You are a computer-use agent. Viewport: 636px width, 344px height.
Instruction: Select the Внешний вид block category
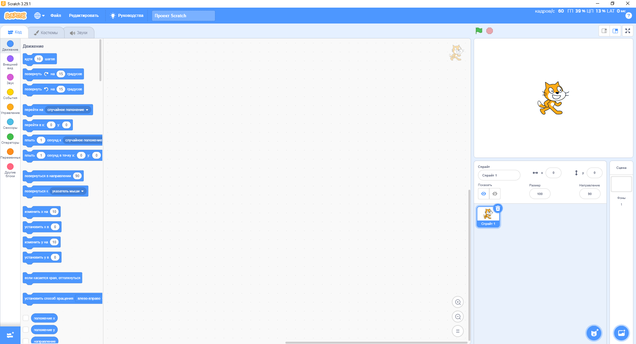point(10,62)
